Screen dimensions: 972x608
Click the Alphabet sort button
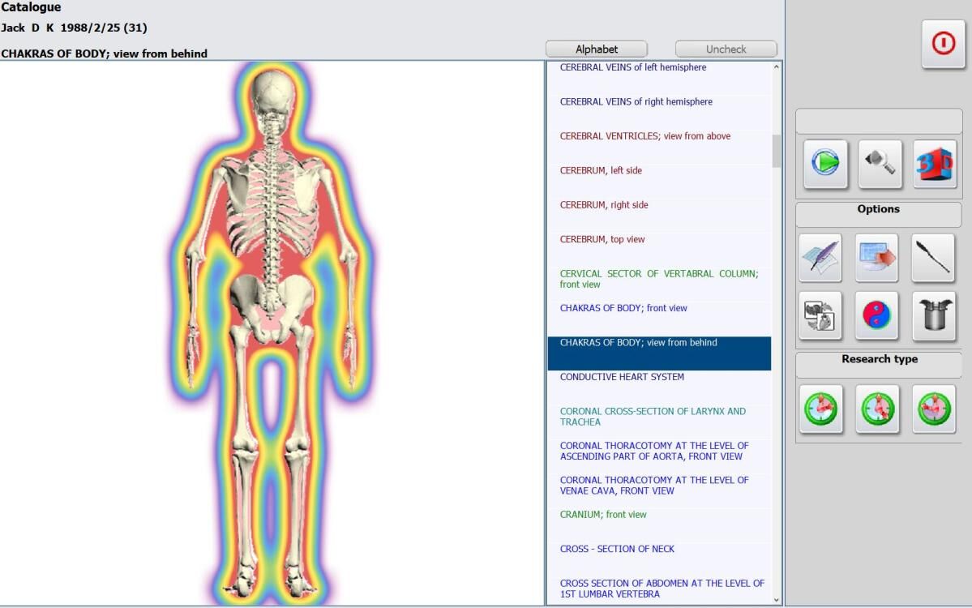(x=596, y=49)
